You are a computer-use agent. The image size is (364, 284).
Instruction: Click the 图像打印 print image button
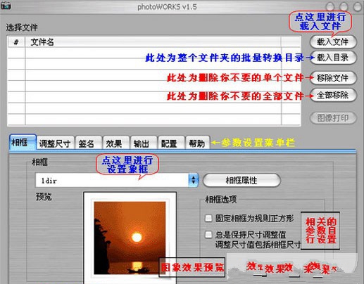point(333,117)
